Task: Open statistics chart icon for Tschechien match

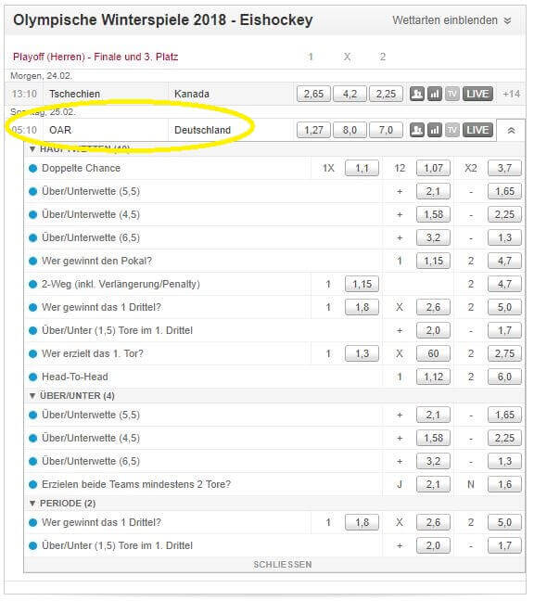Action: 435,94
